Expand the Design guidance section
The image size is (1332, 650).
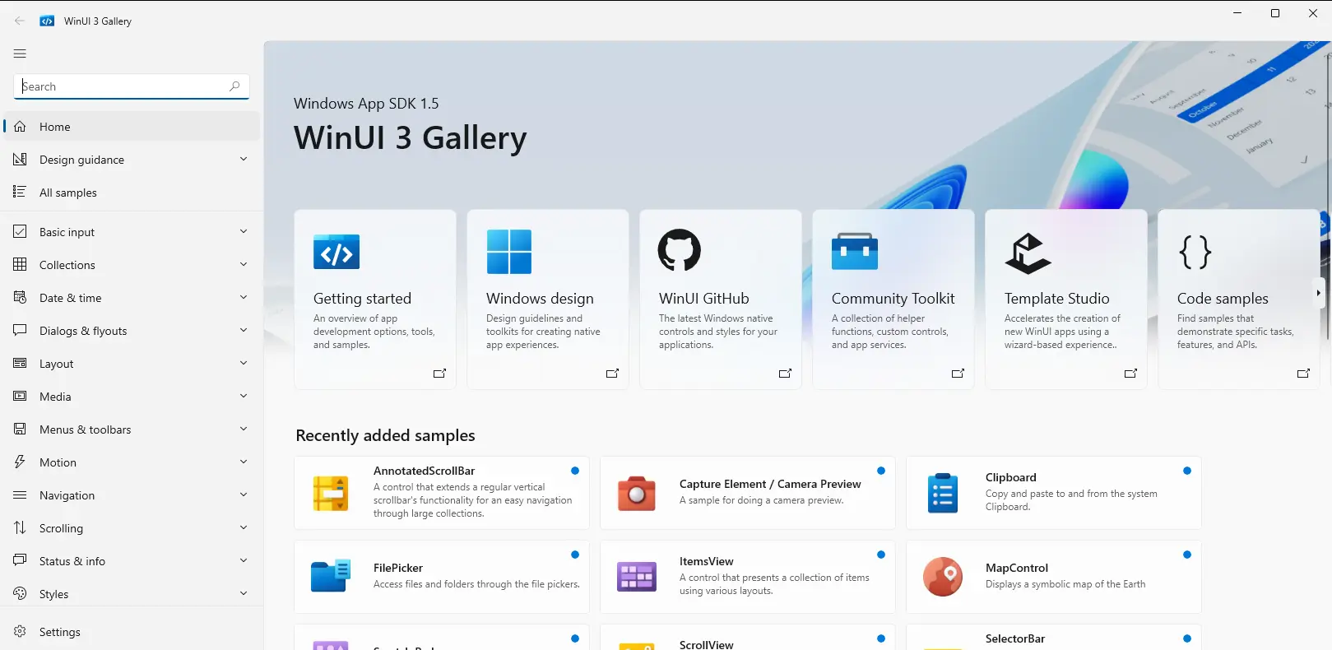[244, 159]
